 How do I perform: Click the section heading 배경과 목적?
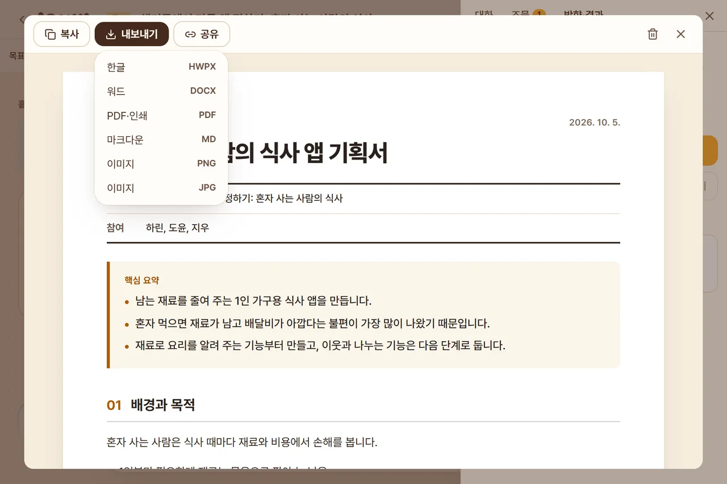click(163, 405)
